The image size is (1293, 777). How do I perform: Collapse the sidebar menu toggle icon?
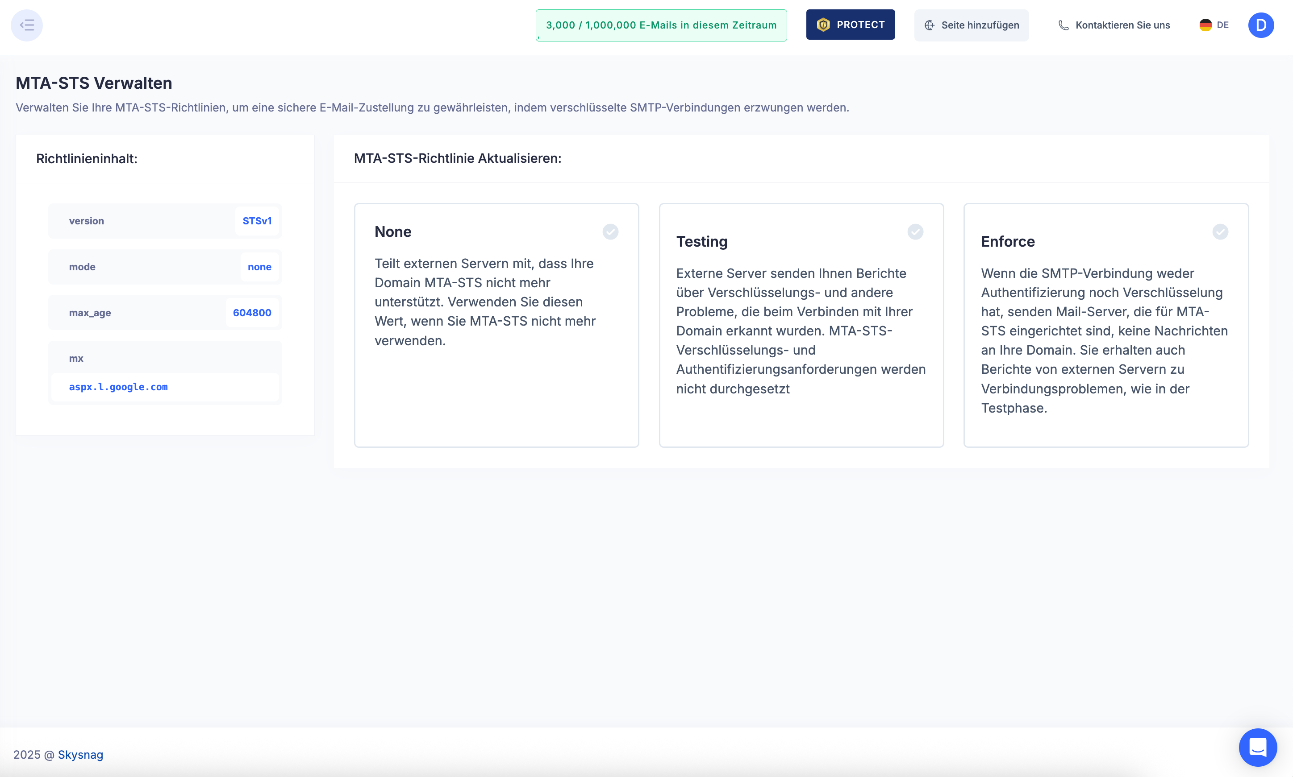coord(27,25)
